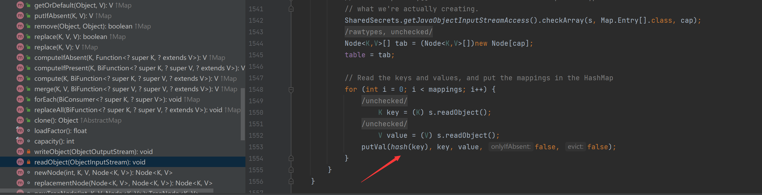Screen dimensions: 762x195
Task: Select forEach(BiConsumer) in the structure list
Action: (108, 100)
